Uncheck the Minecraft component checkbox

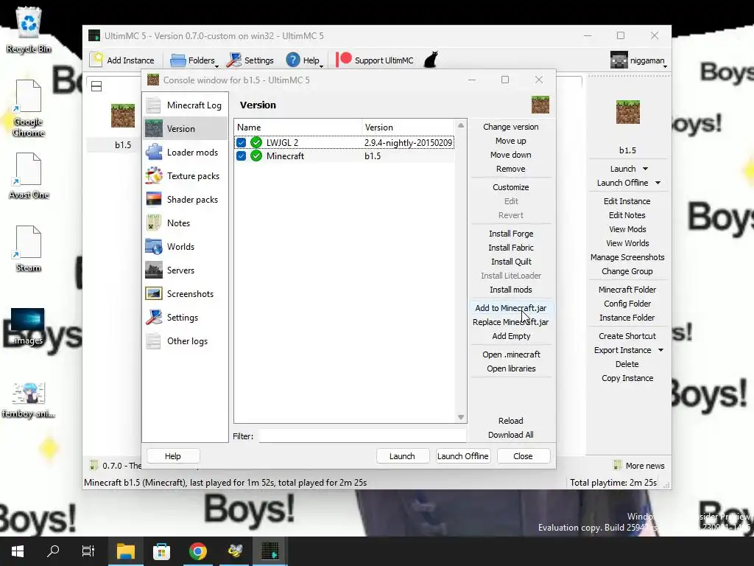pyautogui.click(x=242, y=156)
